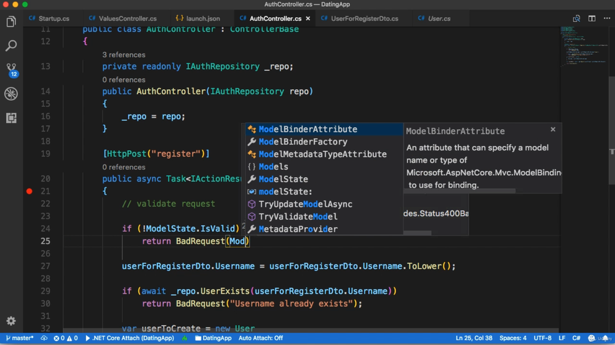615x345 pixels.
Task: Click 0 references above Task<IActionResult> method
Action: 124,167
